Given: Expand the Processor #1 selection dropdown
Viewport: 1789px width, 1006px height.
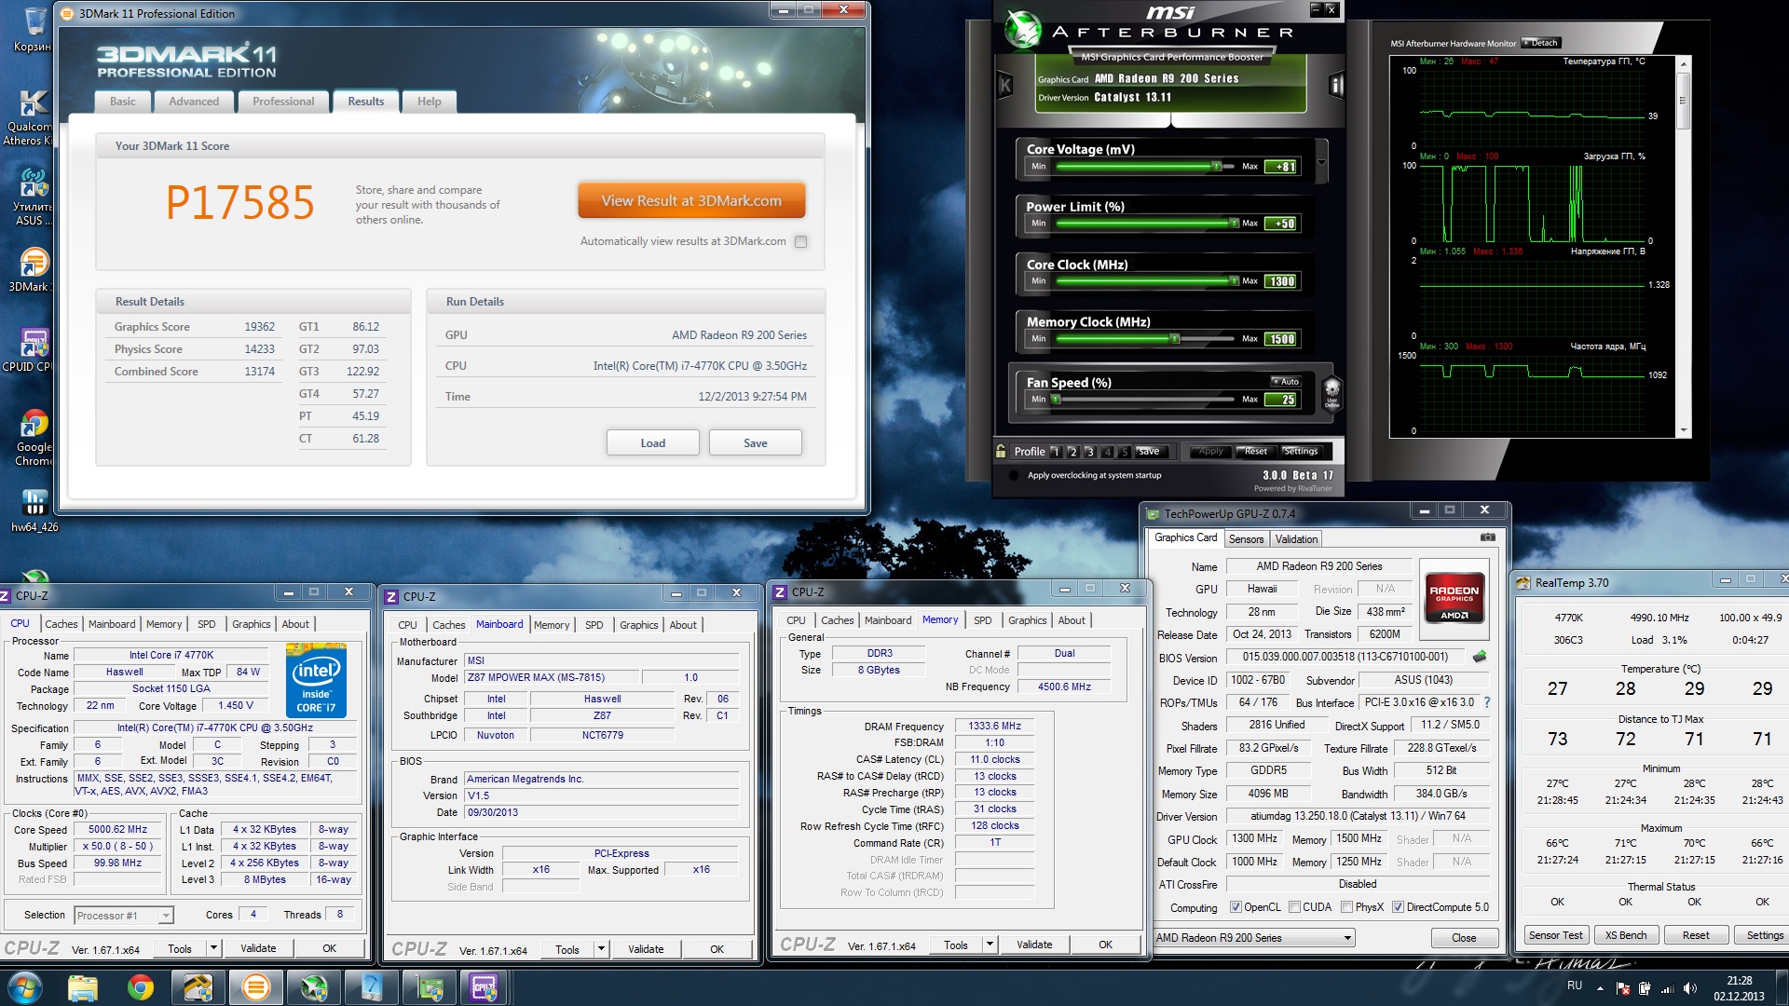Looking at the screenshot, I should tap(165, 916).
